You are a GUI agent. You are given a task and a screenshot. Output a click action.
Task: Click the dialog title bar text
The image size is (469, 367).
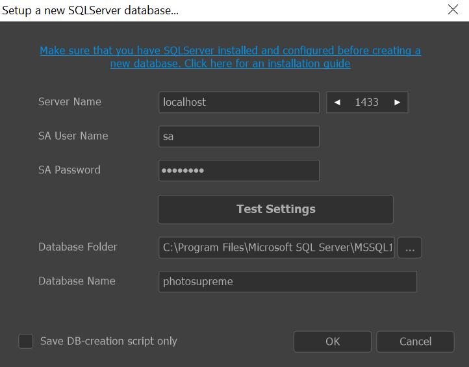(x=90, y=10)
